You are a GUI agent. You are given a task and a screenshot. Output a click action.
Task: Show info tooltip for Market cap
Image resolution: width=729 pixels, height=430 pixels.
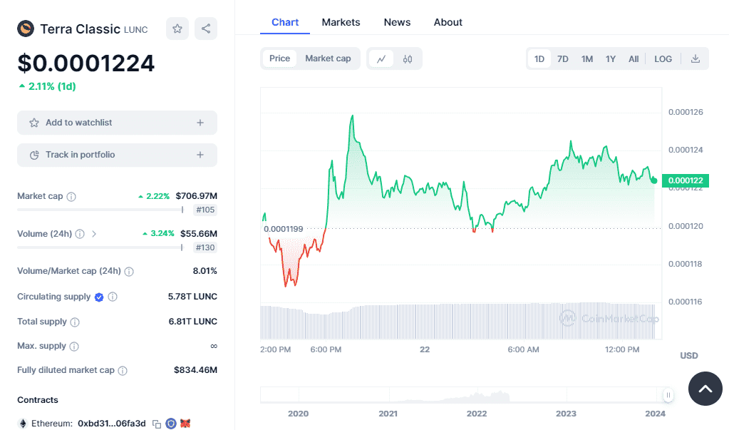[71, 196]
